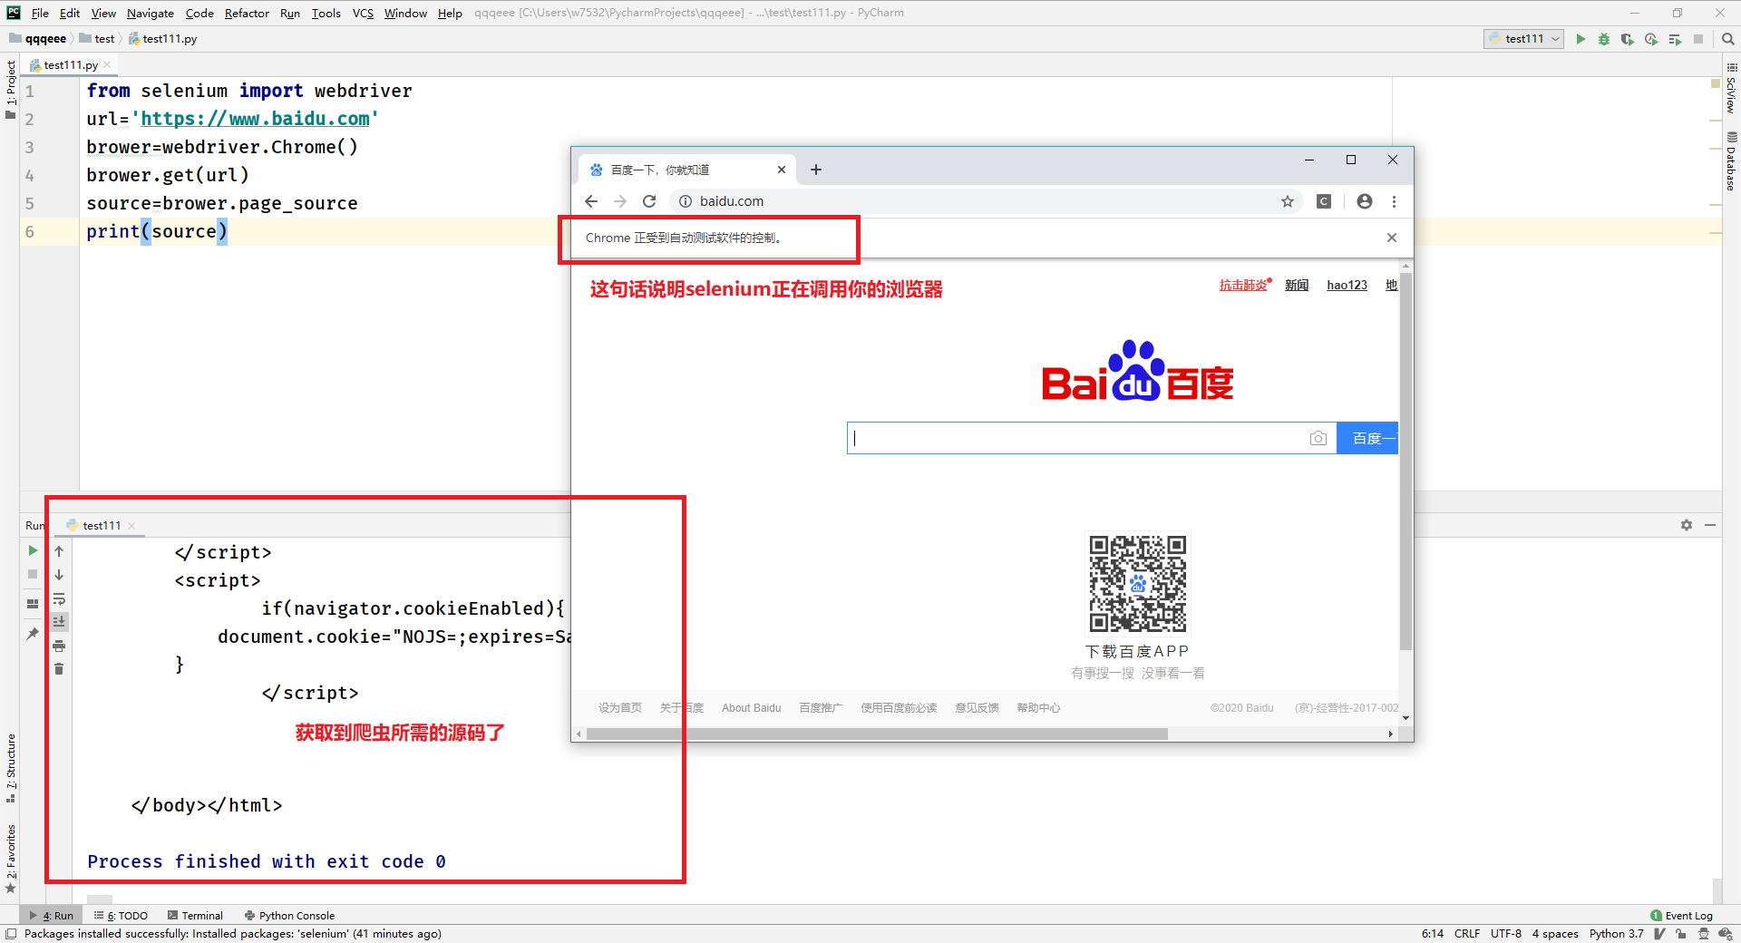This screenshot has width=1741, height=943.
Task: Click the blue 百度一下 search button
Action: 1367,438
